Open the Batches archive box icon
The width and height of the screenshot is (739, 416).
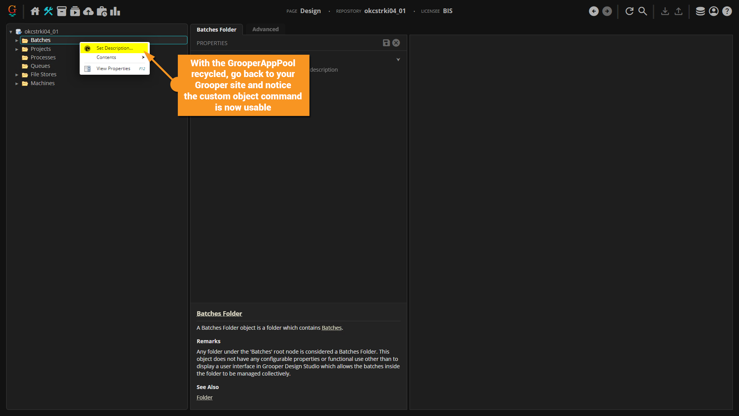(x=62, y=11)
